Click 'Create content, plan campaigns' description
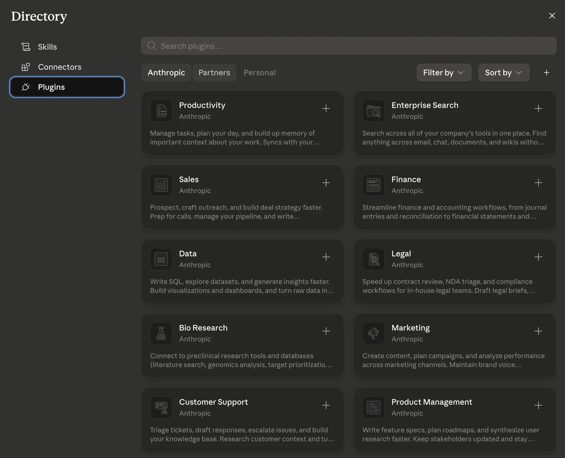Viewport: 565px width, 458px height. pyautogui.click(x=453, y=360)
